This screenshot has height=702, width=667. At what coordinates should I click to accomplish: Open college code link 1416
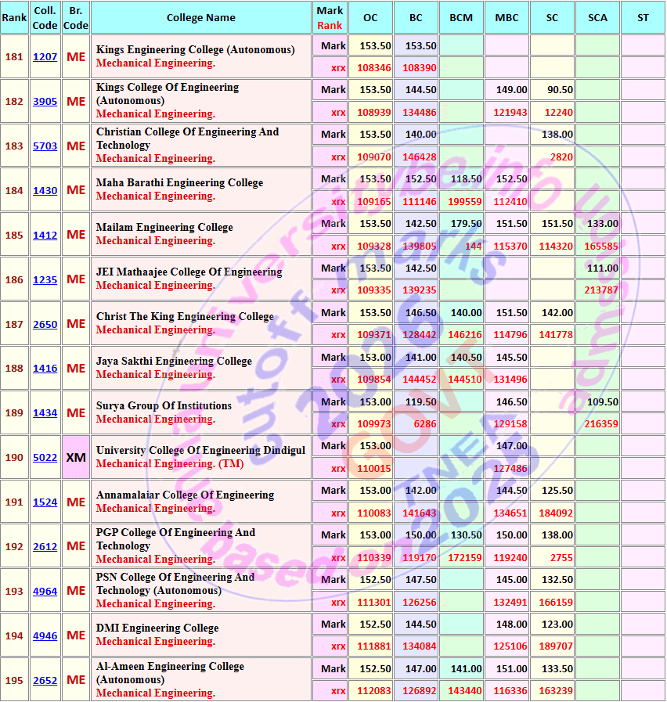45,368
